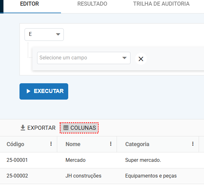Select the row with code 25-00001
The width and height of the screenshot is (204, 186).
[x=17, y=160]
